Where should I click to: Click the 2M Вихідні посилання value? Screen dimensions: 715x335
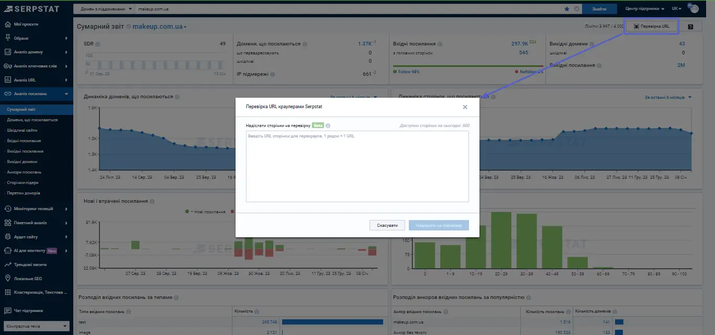(x=681, y=65)
